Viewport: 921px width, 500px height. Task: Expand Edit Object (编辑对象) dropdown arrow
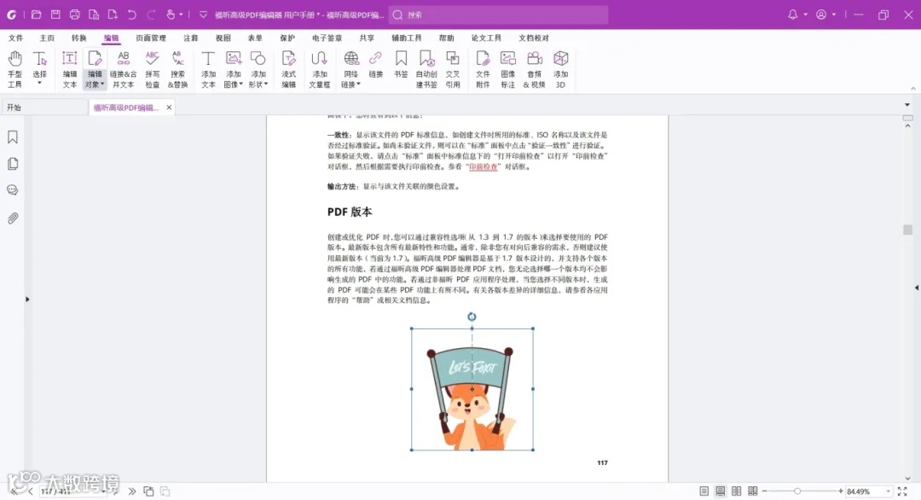(x=102, y=84)
